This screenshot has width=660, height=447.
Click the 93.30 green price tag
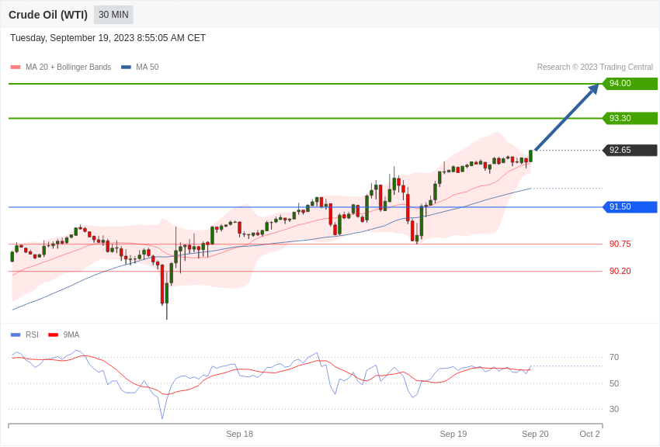point(630,118)
